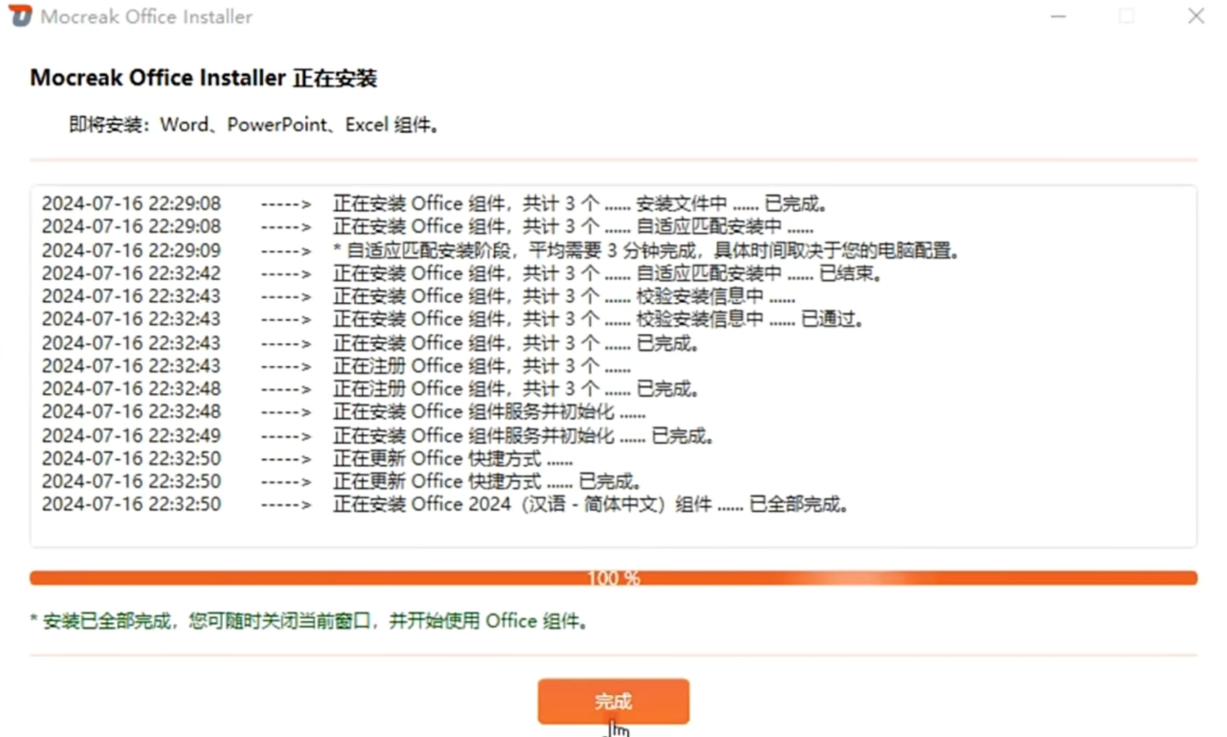Click the 完成 (Finish) button
This screenshot has height=737, width=1227.
tap(614, 702)
